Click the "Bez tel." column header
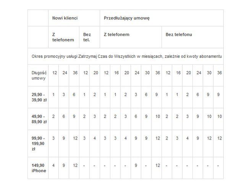 (x=89, y=37)
